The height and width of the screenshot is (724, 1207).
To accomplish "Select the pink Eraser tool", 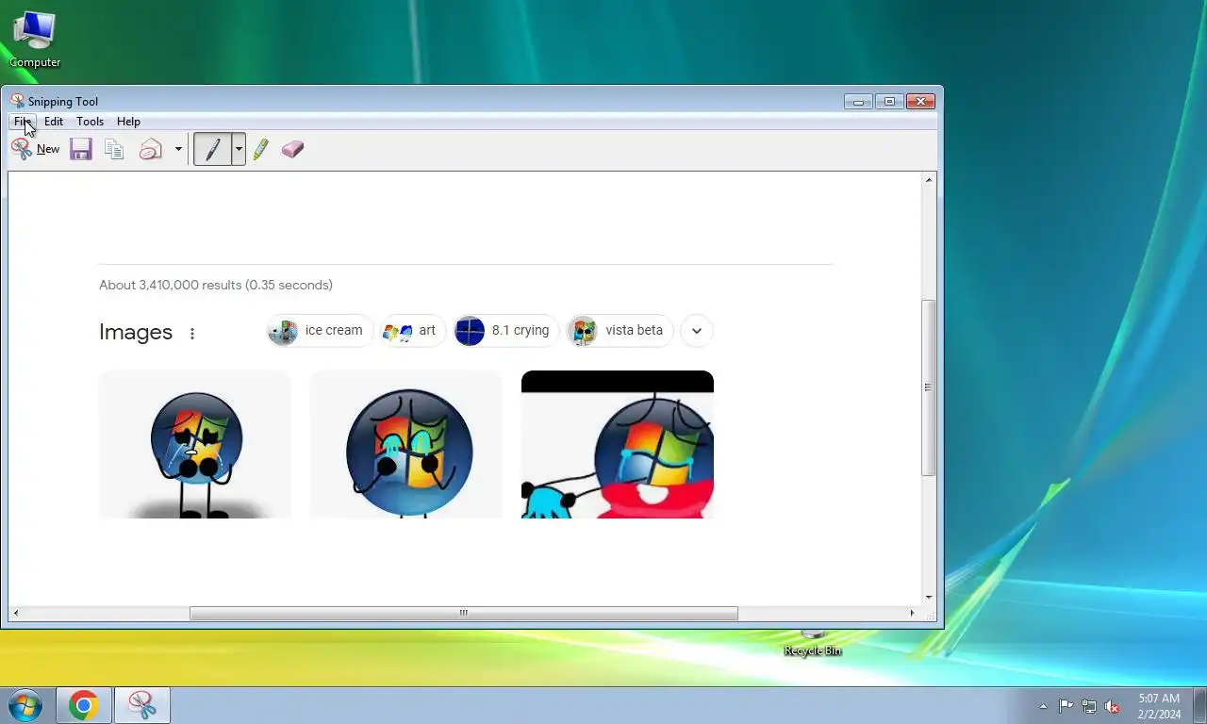I will point(292,149).
